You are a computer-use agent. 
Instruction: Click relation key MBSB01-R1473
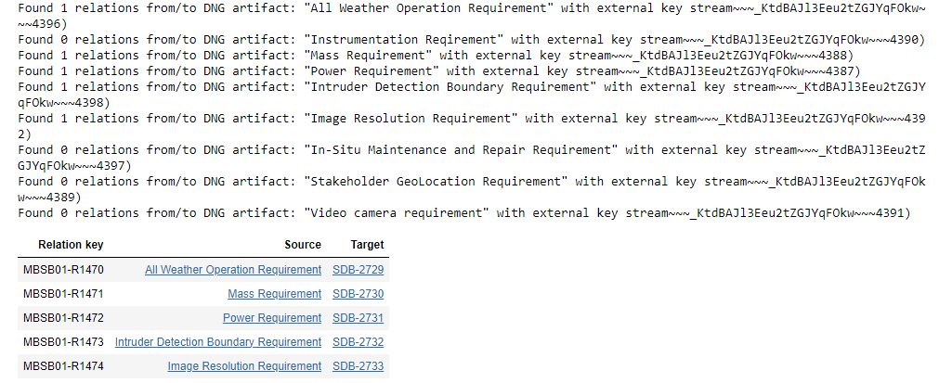click(63, 342)
